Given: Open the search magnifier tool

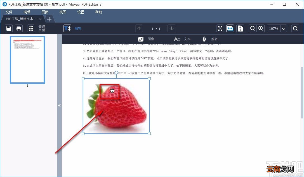Looking at the screenshot, I should click(x=295, y=29).
